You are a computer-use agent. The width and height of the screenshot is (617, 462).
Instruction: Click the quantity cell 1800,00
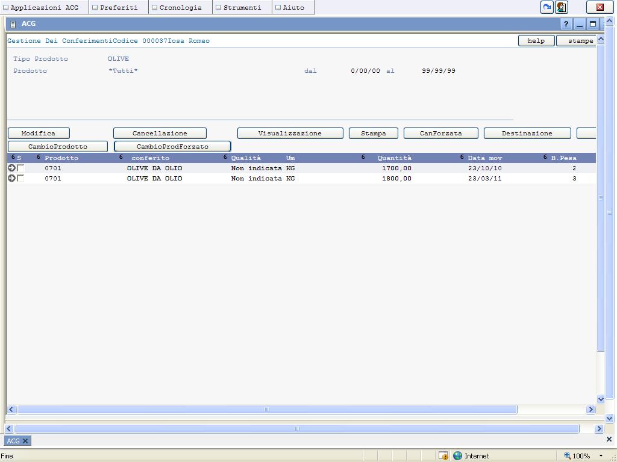pyautogui.click(x=396, y=178)
